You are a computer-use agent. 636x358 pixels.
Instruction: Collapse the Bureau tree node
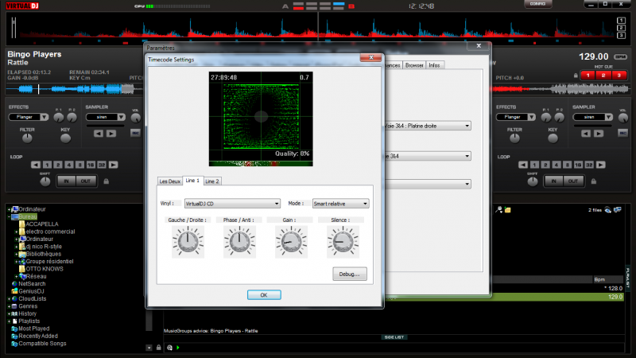tap(9, 216)
